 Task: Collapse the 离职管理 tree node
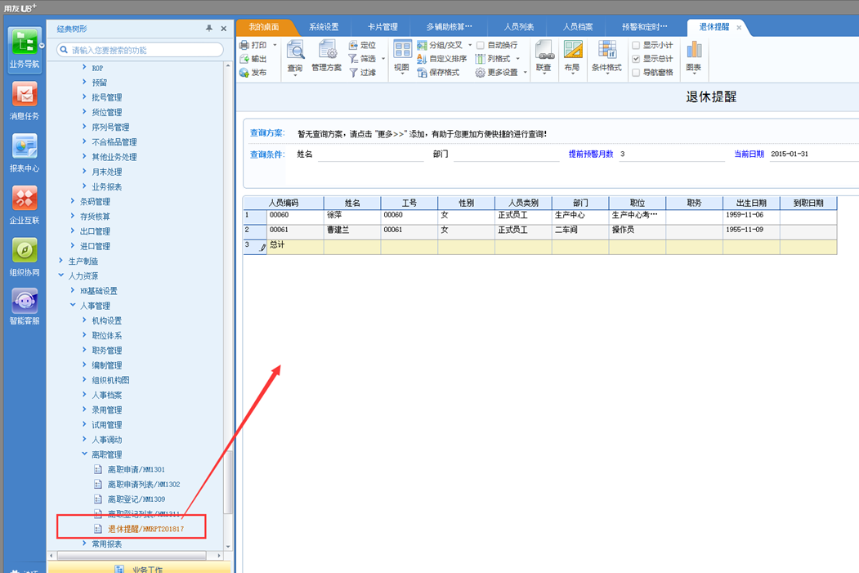click(x=84, y=454)
